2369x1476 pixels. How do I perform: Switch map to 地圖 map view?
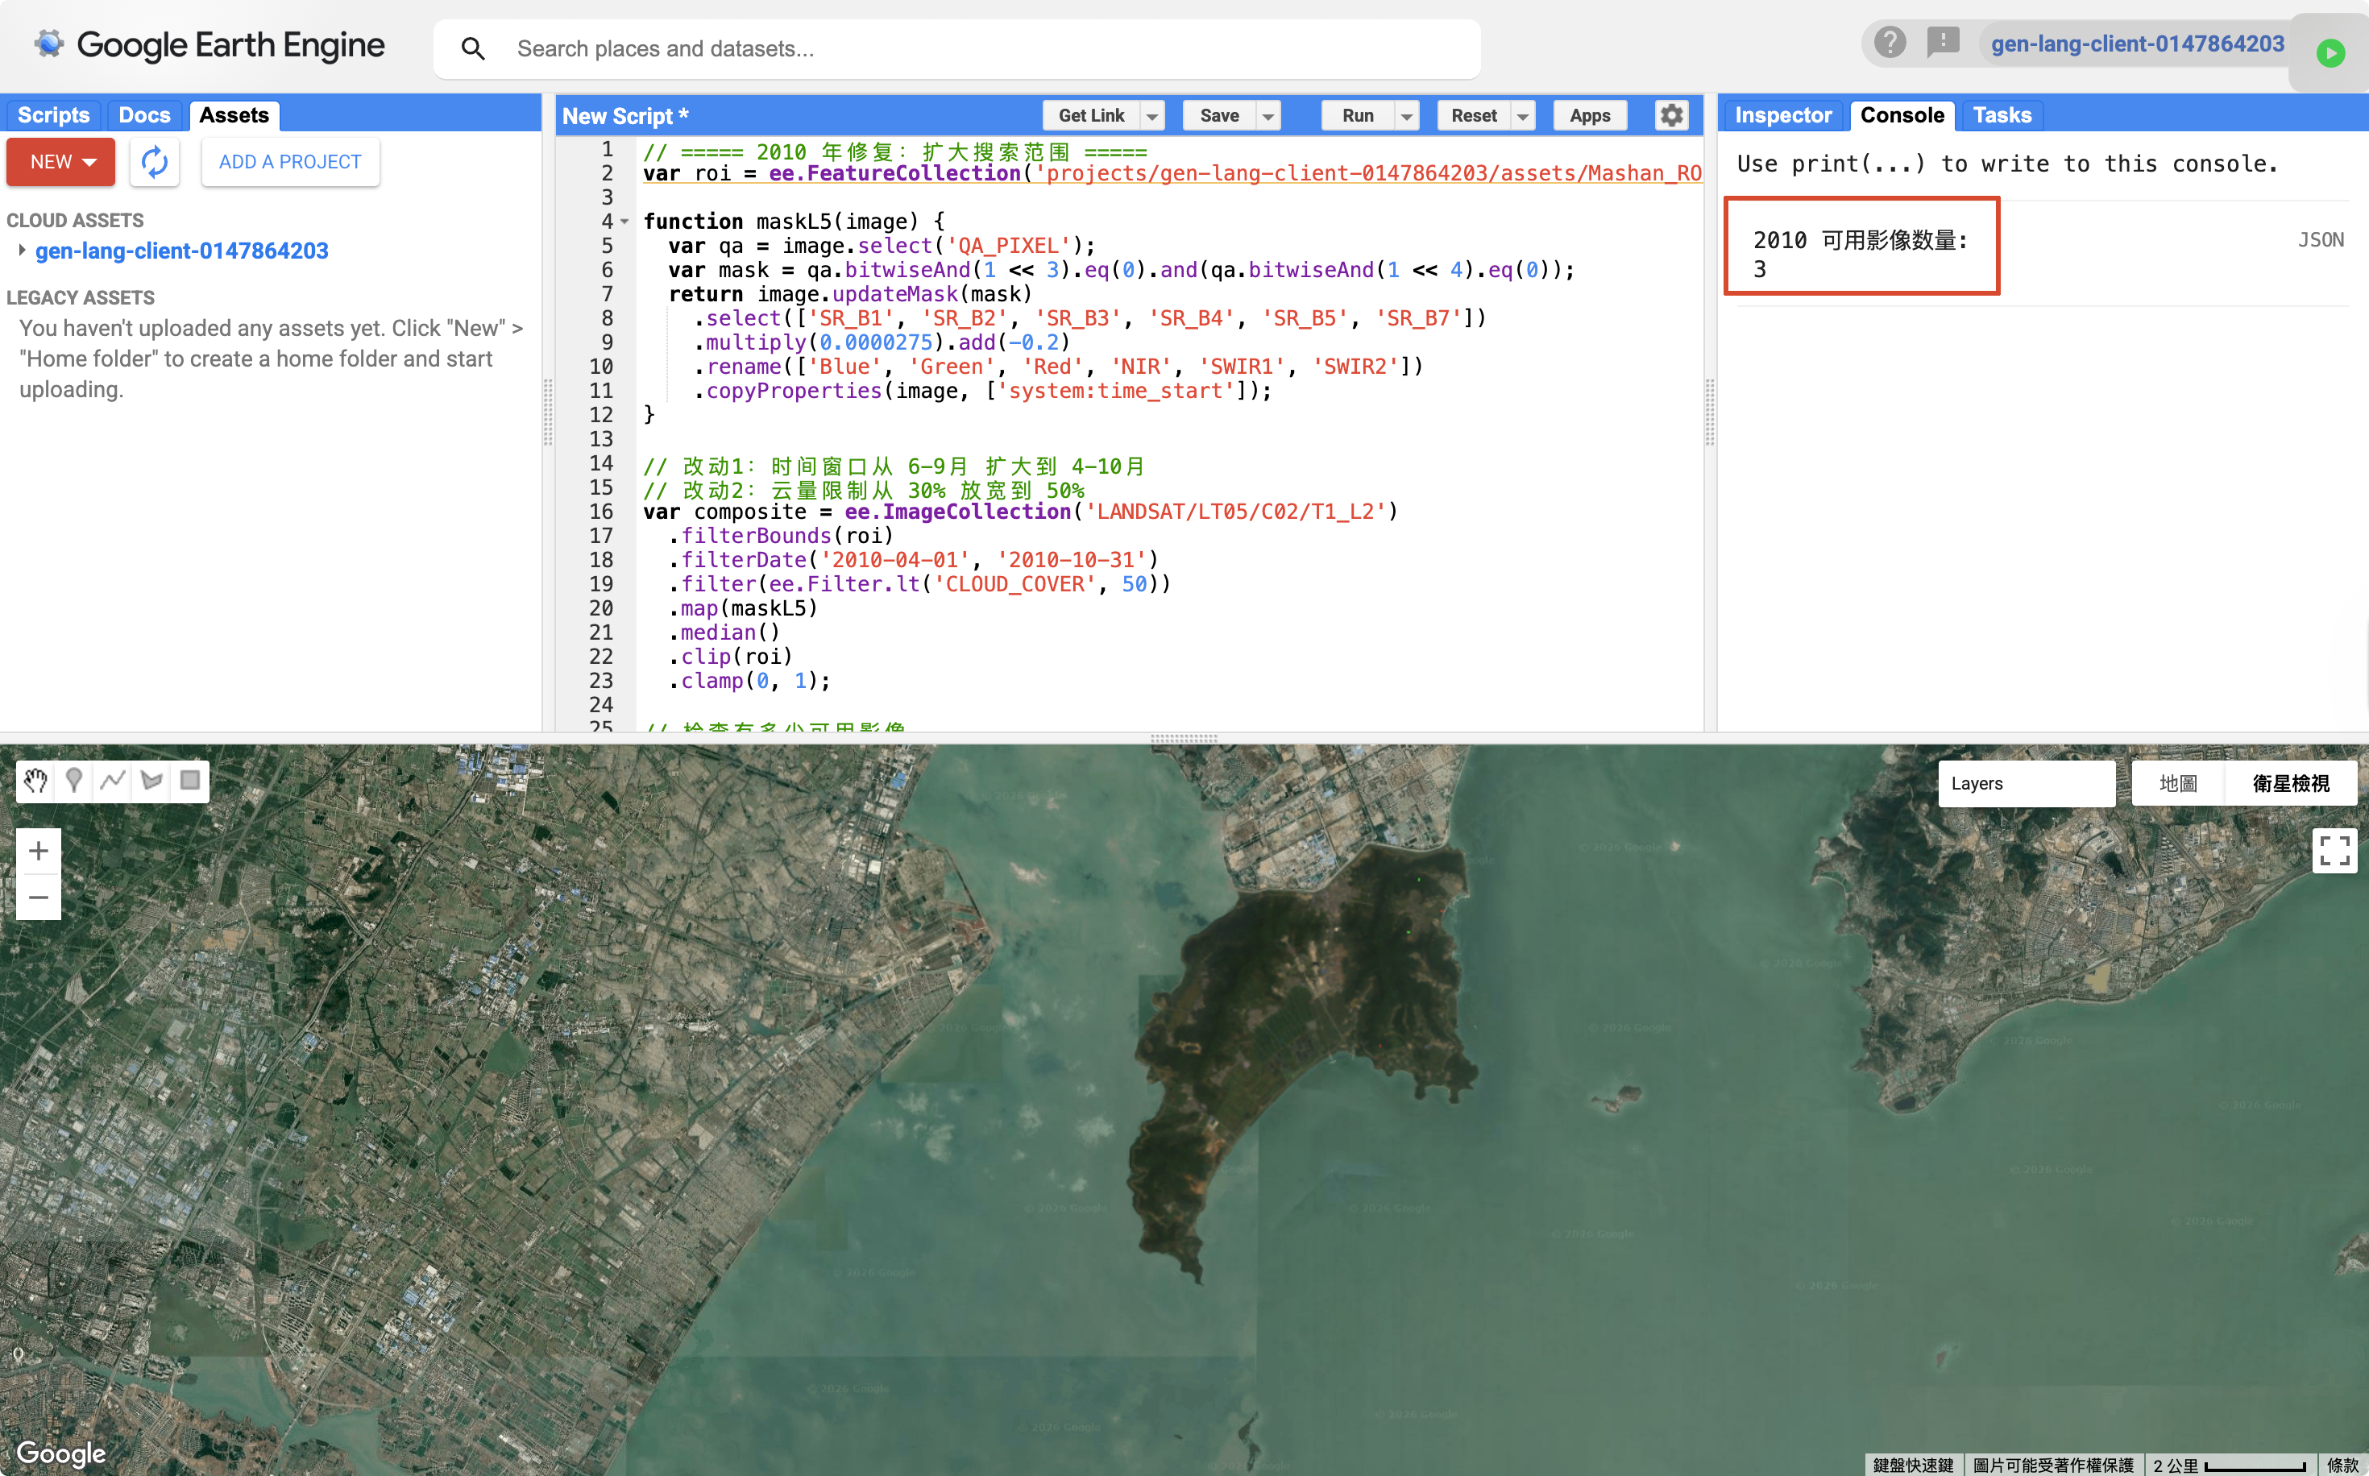click(x=2178, y=784)
